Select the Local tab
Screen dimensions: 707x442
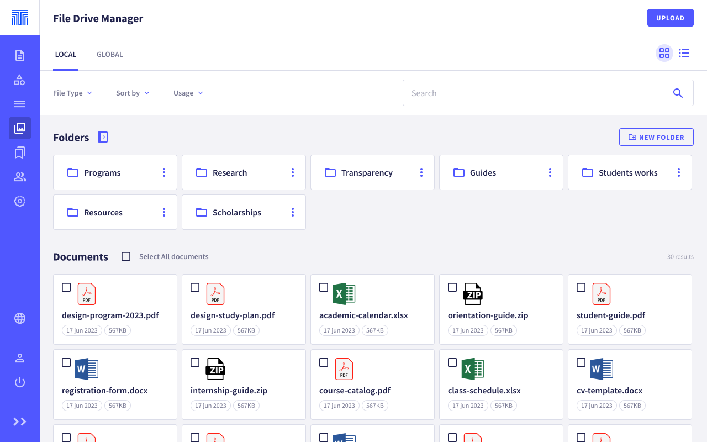click(66, 54)
